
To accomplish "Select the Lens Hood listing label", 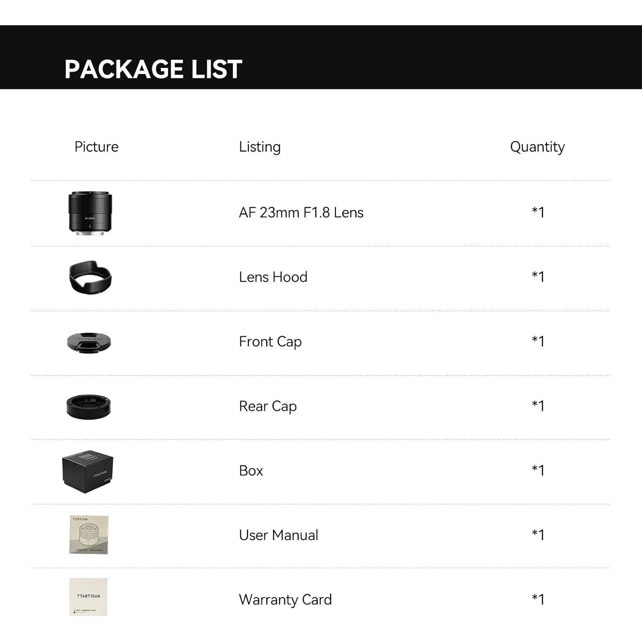I will click(x=273, y=277).
